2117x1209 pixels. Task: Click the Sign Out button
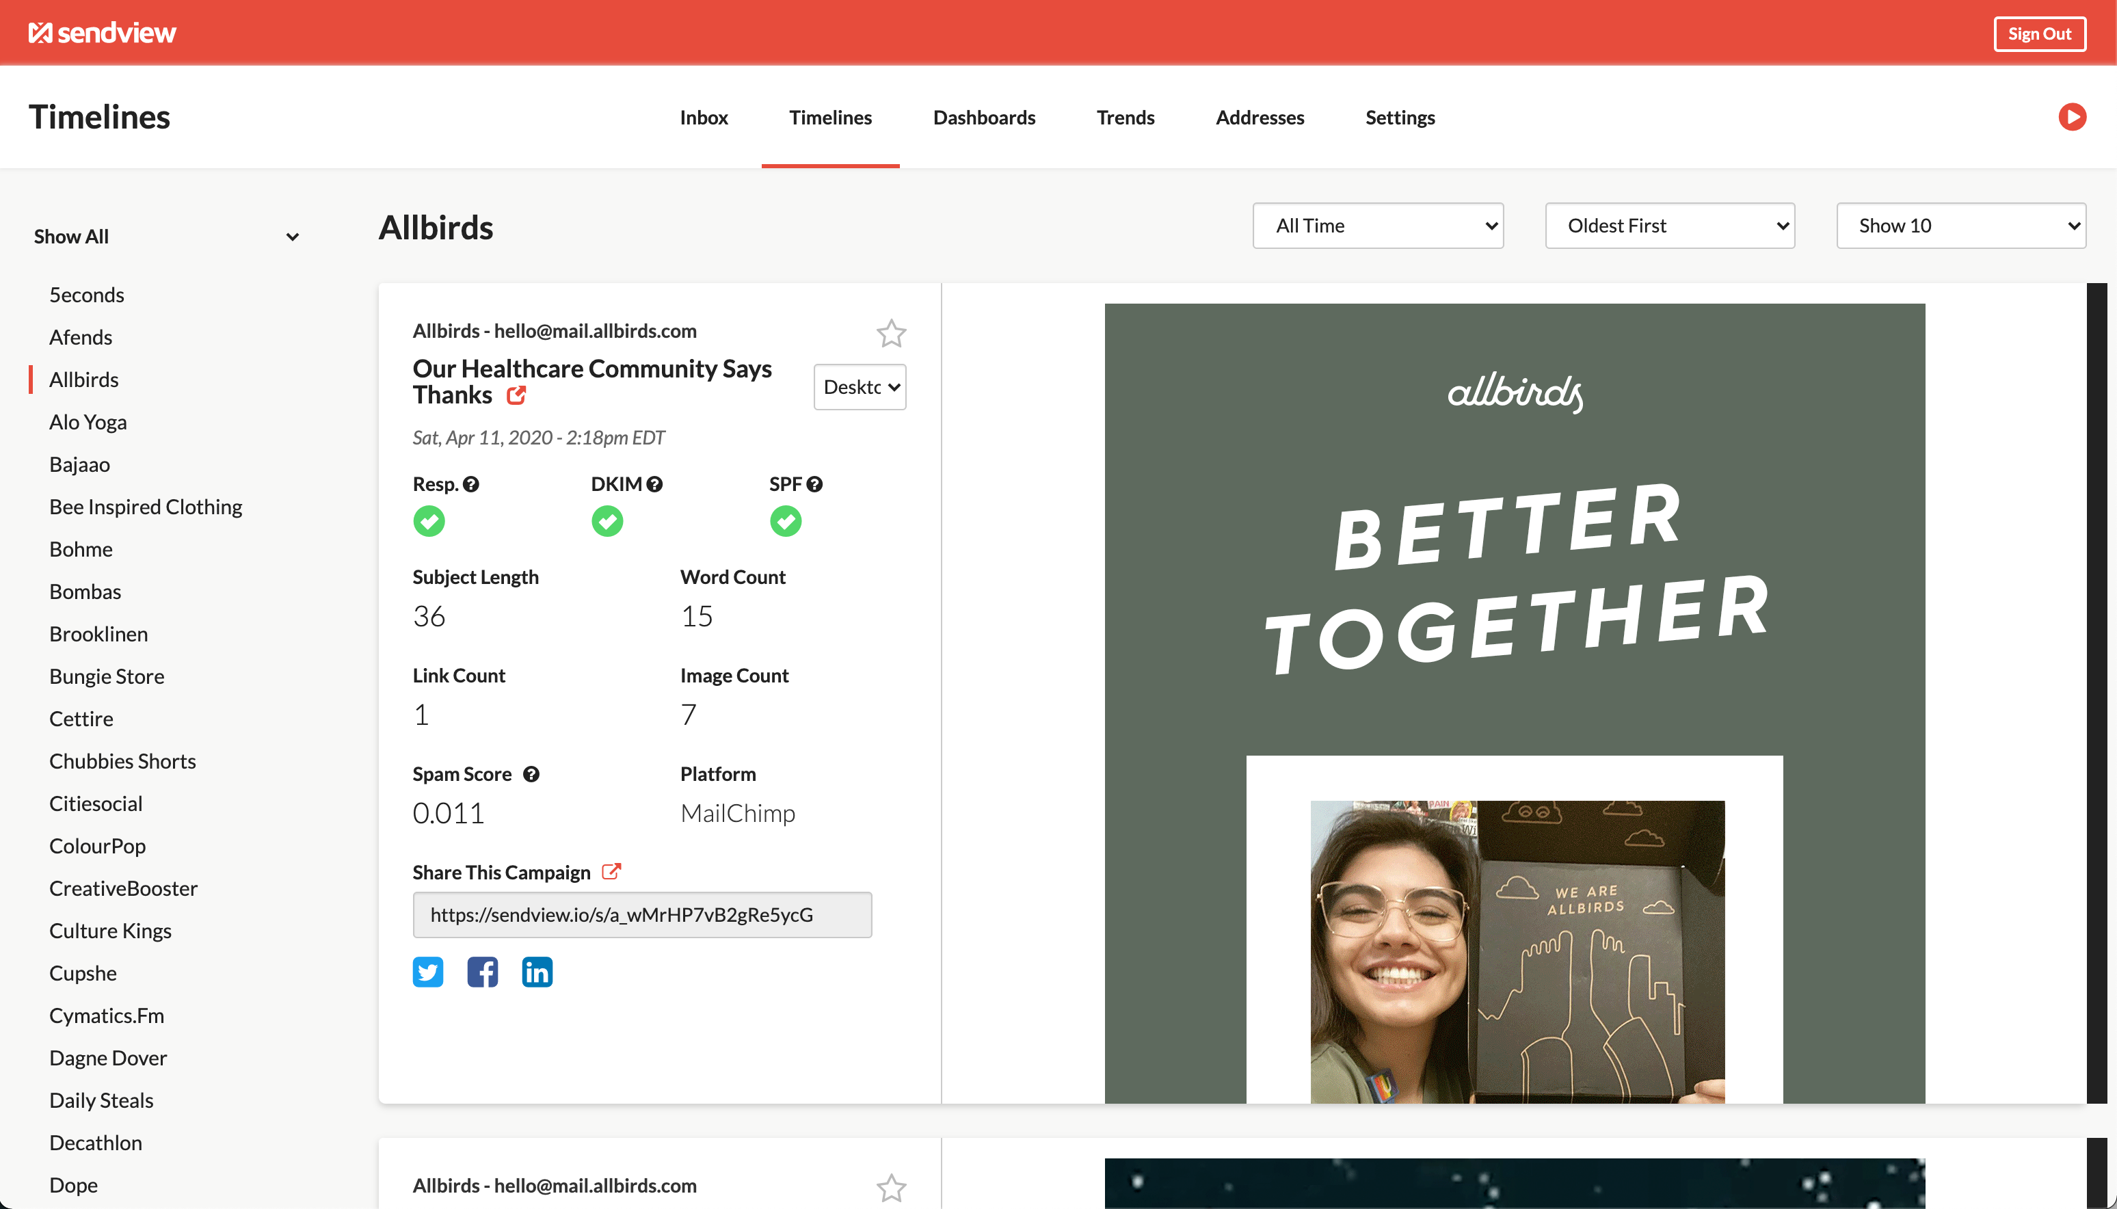click(x=2039, y=34)
